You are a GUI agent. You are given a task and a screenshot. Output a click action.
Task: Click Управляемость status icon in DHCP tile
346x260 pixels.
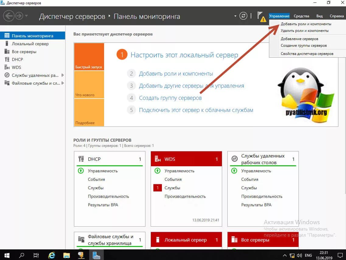[81, 171]
